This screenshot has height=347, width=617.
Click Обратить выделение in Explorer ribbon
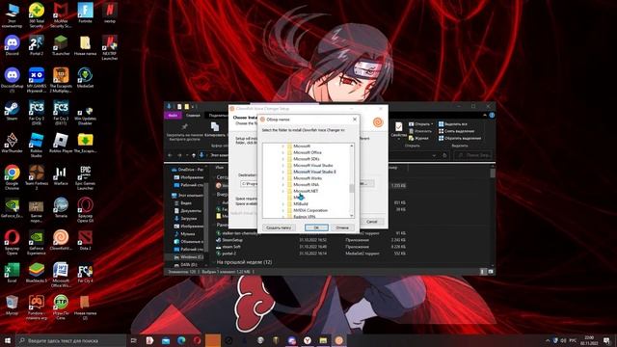click(x=460, y=138)
